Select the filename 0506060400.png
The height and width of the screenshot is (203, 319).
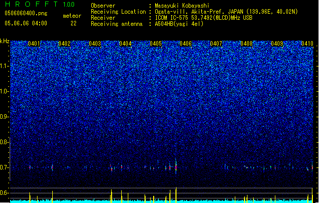(26, 13)
